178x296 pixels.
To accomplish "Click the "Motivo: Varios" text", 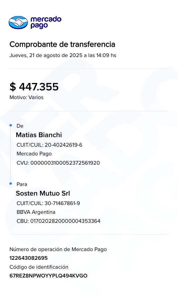I will pyautogui.click(x=26, y=97).
